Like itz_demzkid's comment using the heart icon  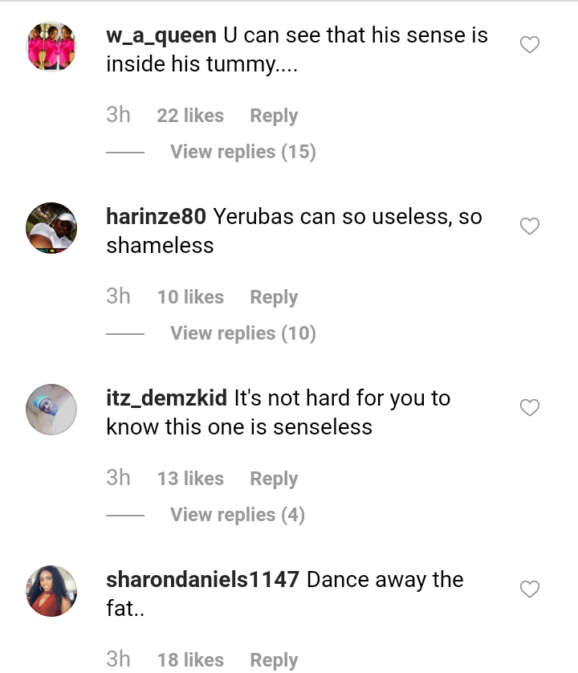point(530,408)
